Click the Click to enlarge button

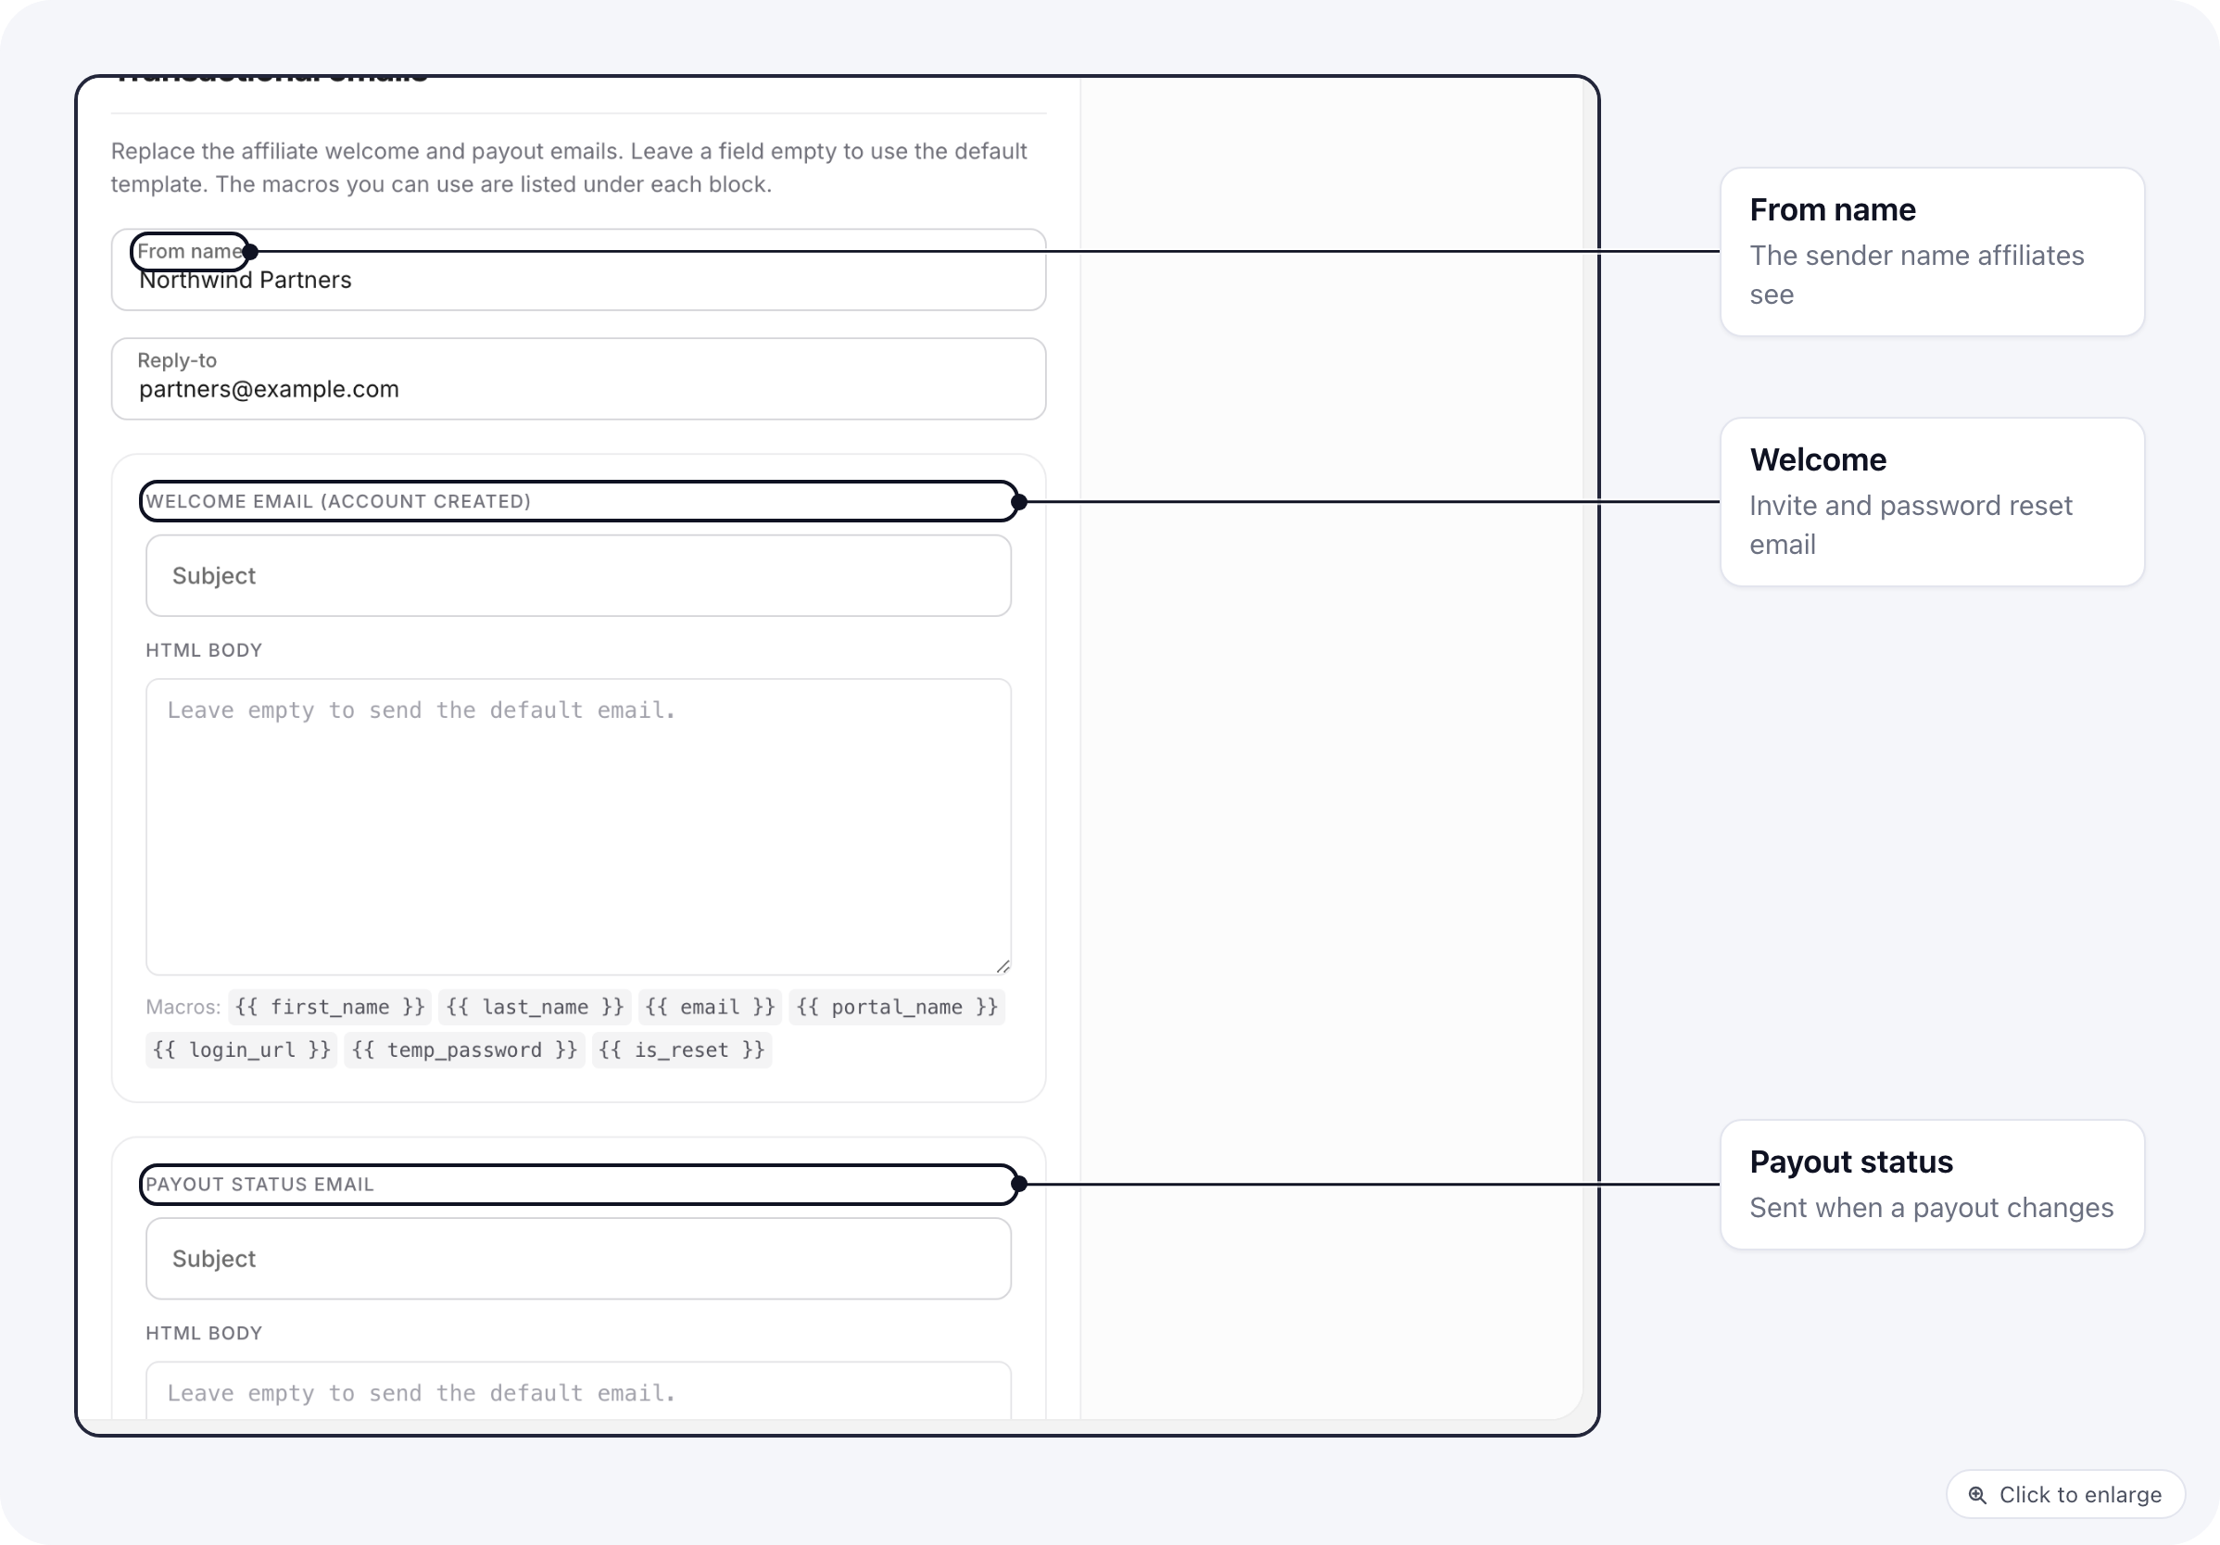pos(2065,1495)
